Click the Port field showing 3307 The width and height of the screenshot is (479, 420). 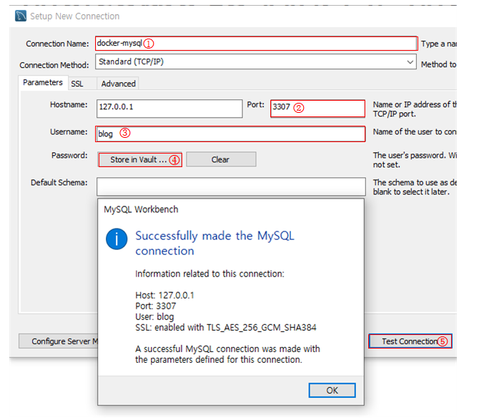[317, 109]
